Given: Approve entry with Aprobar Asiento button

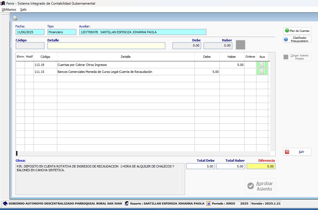Looking at the screenshot, I should point(260,186).
